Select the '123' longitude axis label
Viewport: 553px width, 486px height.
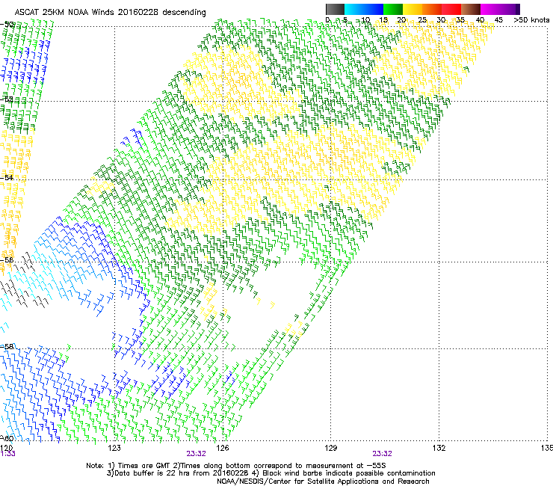[114, 448]
